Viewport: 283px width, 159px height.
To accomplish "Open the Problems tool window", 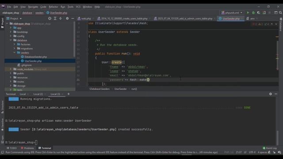I will 27,148.
